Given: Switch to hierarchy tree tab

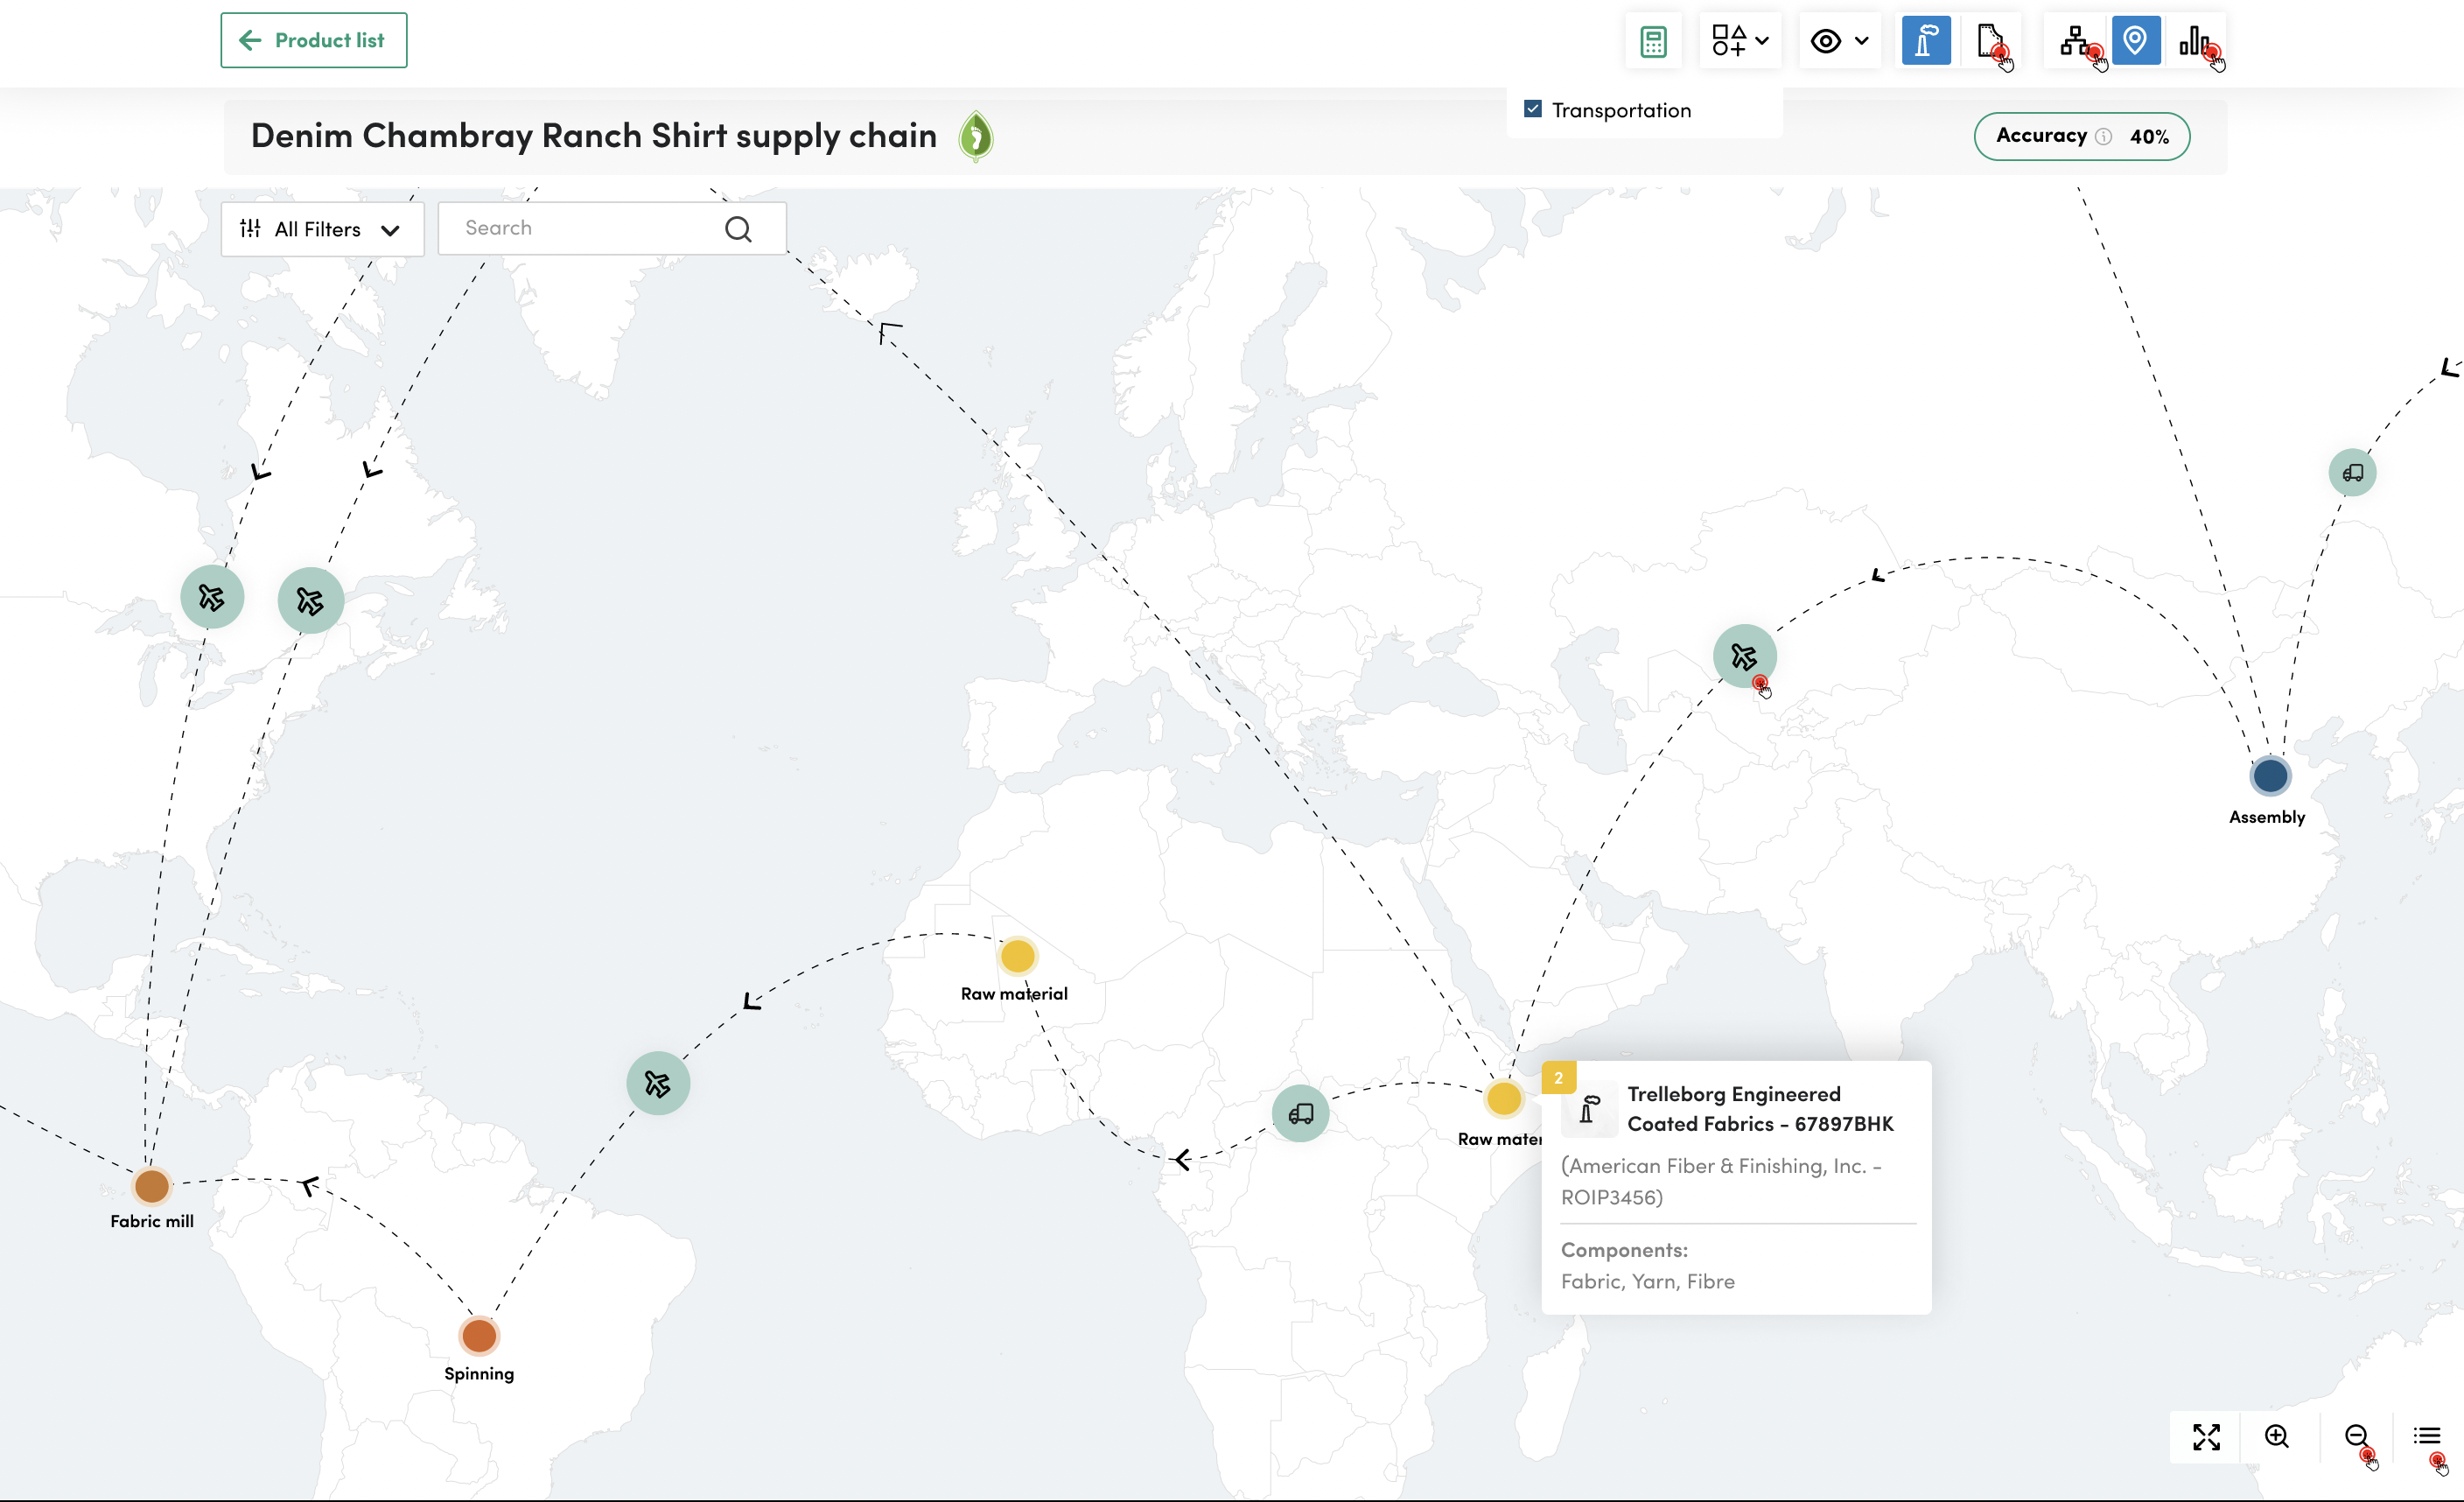Looking at the screenshot, I should click(x=2075, y=41).
